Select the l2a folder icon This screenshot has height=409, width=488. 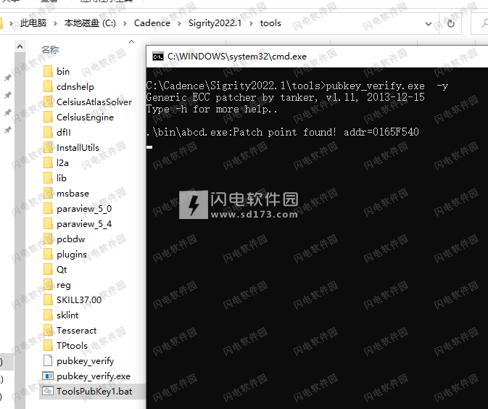point(48,162)
